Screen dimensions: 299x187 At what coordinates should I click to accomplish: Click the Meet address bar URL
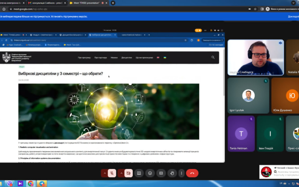point(31,9)
